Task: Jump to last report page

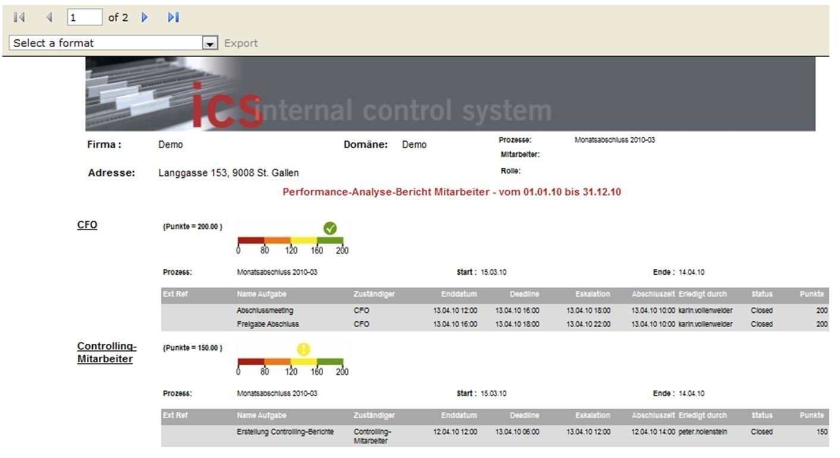Action: point(173,18)
